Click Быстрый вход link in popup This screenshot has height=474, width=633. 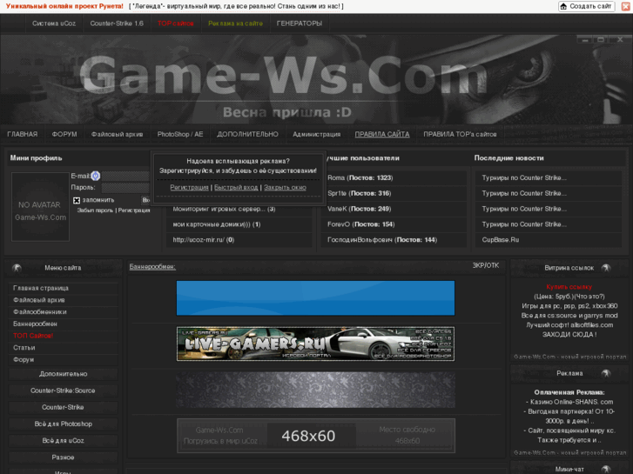(x=236, y=188)
